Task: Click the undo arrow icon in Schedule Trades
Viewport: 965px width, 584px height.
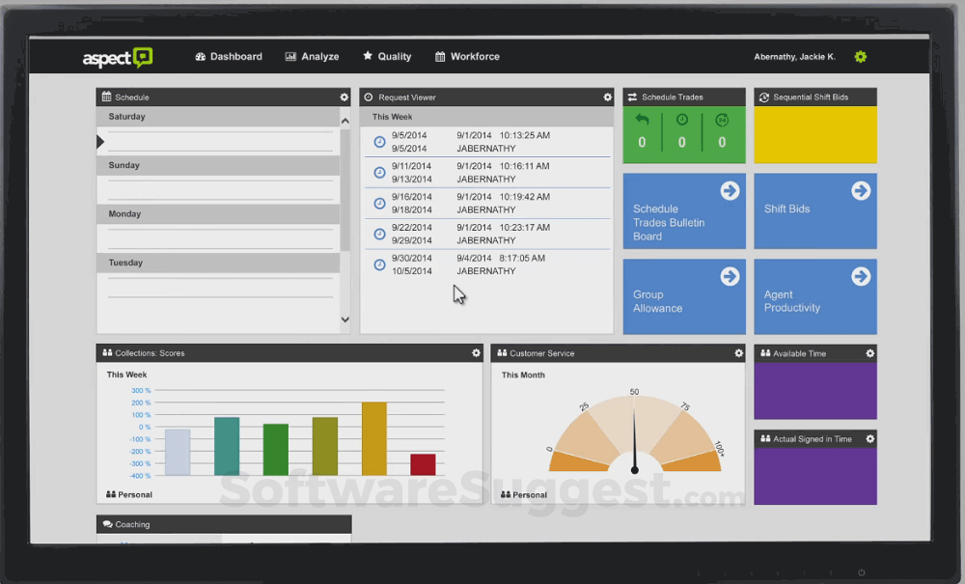Action: click(x=643, y=120)
